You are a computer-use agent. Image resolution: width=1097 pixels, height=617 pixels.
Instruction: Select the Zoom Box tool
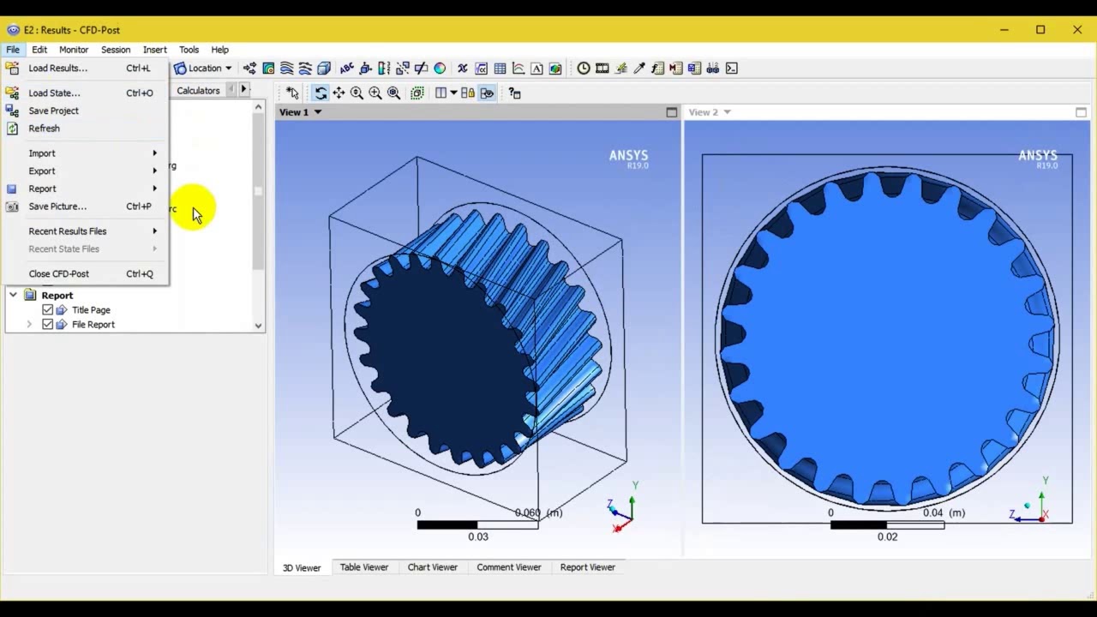375,93
